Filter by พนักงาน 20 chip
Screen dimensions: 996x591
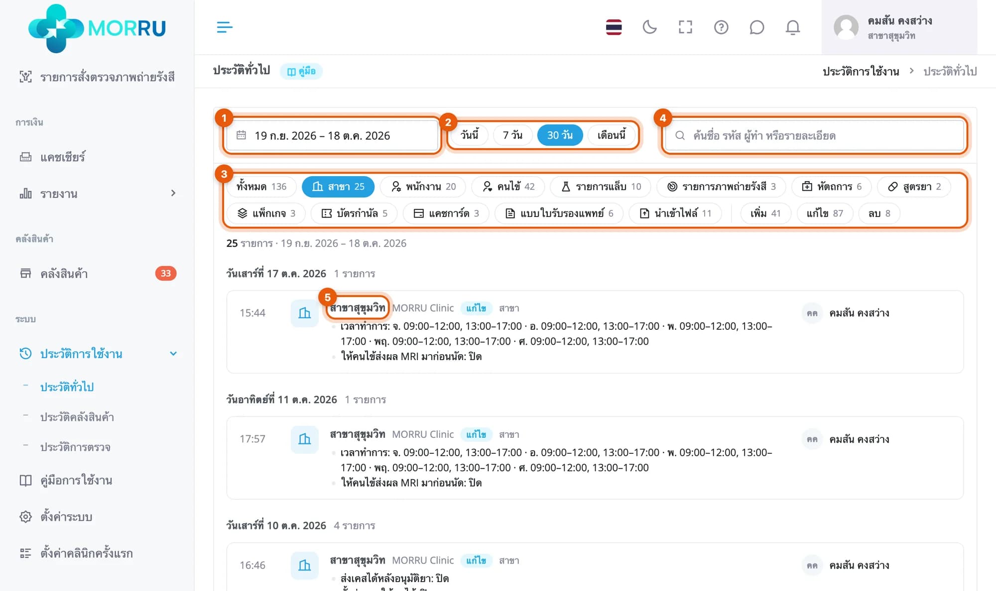pyautogui.click(x=423, y=187)
